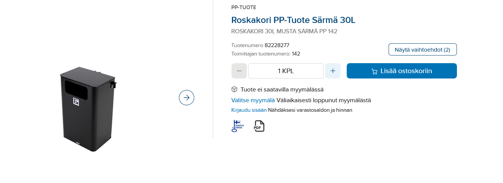Increase quantity with the plus button
This screenshot has height=183, width=503.
pyautogui.click(x=333, y=71)
